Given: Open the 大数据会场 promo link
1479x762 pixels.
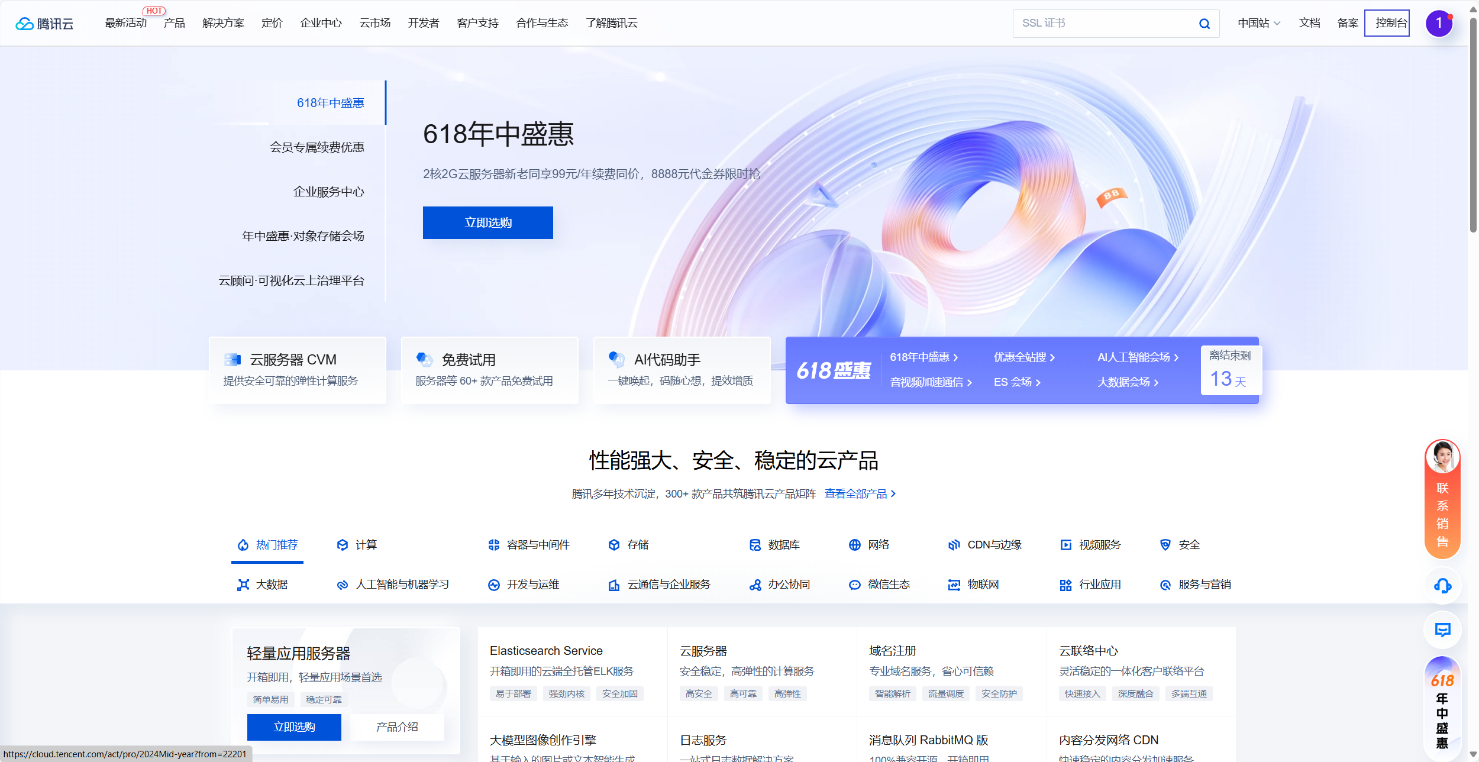Looking at the screenshot, I should tap(1128, 382).
